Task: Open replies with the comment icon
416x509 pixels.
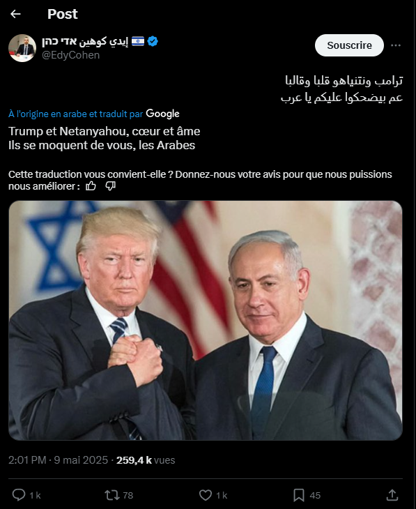Action: pyautogui.click(x=19, y=495)
